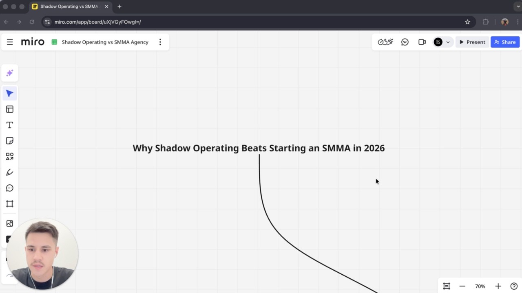Open the Chrome profile avatar

click(x=505, y=22)
